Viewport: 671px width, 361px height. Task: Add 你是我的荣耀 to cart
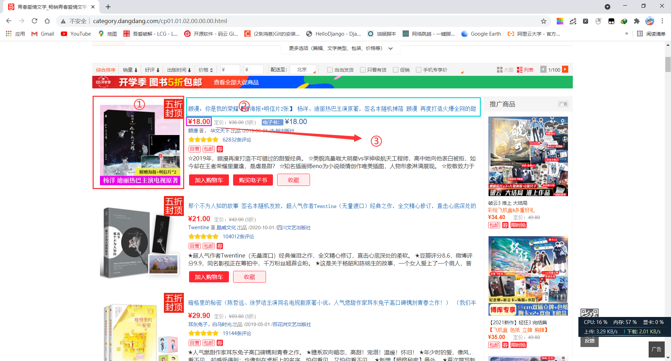coord(209,180)
